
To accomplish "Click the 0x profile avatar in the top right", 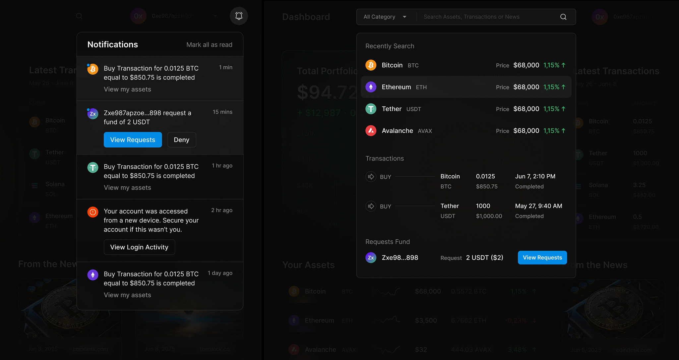I will (599, 17).
